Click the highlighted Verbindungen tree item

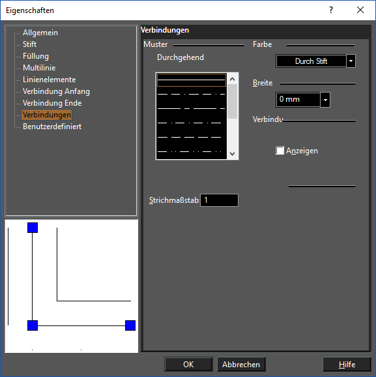tap(47, 115)
